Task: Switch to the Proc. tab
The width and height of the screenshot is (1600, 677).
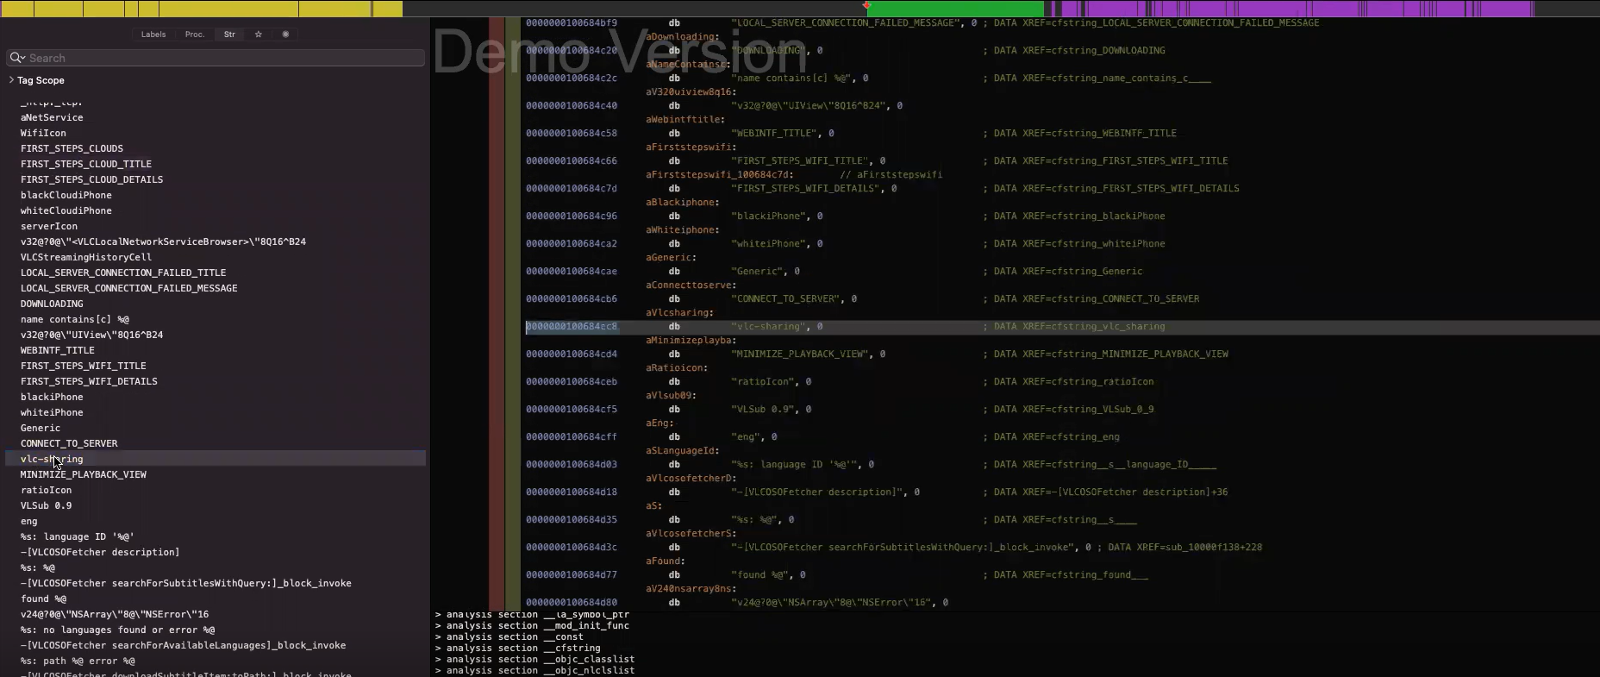Action: coord(195,34)
